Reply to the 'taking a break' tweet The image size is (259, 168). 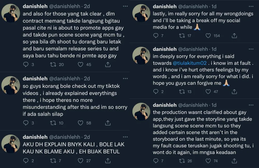click(156, 36)
